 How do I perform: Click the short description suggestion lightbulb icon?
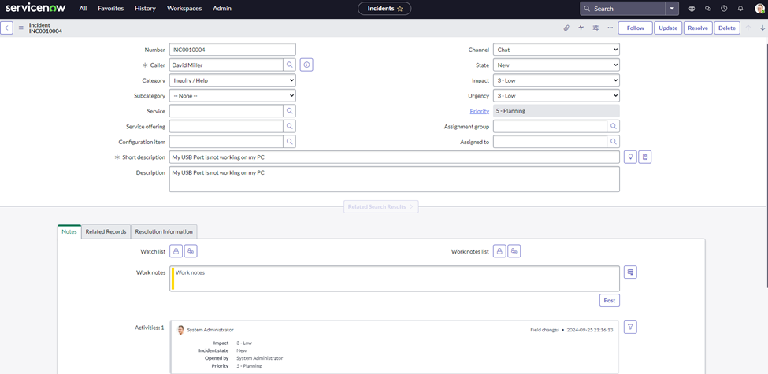pos(629,157)
